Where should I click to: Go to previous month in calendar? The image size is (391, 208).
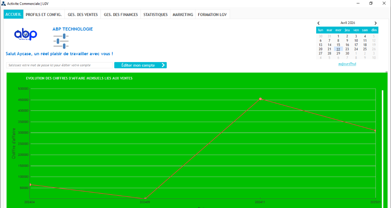[x=318, y=23]
